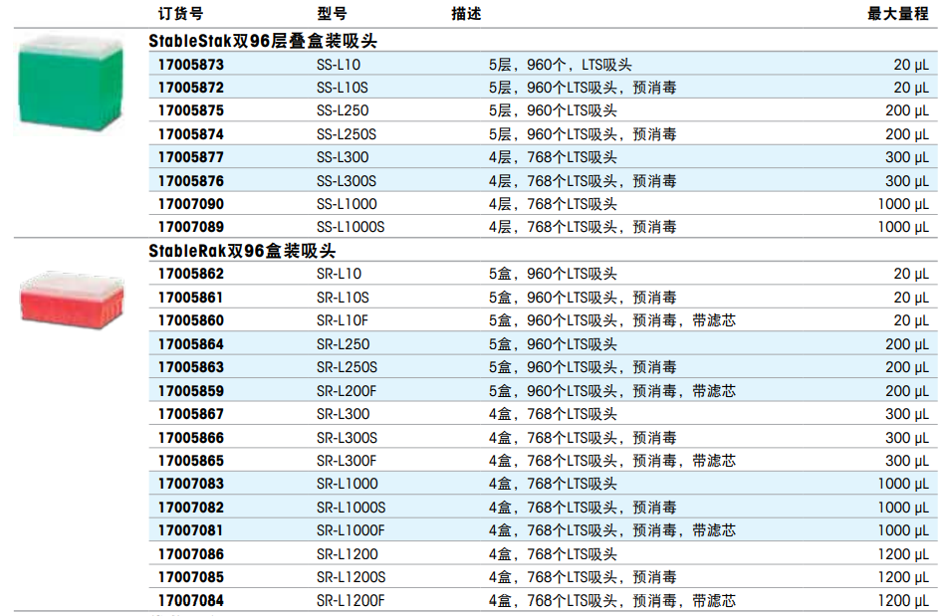Image resolution: width=948 pixels, height=616 pixels.
Task: Click model SS-L10S
Action: (342, 88)
